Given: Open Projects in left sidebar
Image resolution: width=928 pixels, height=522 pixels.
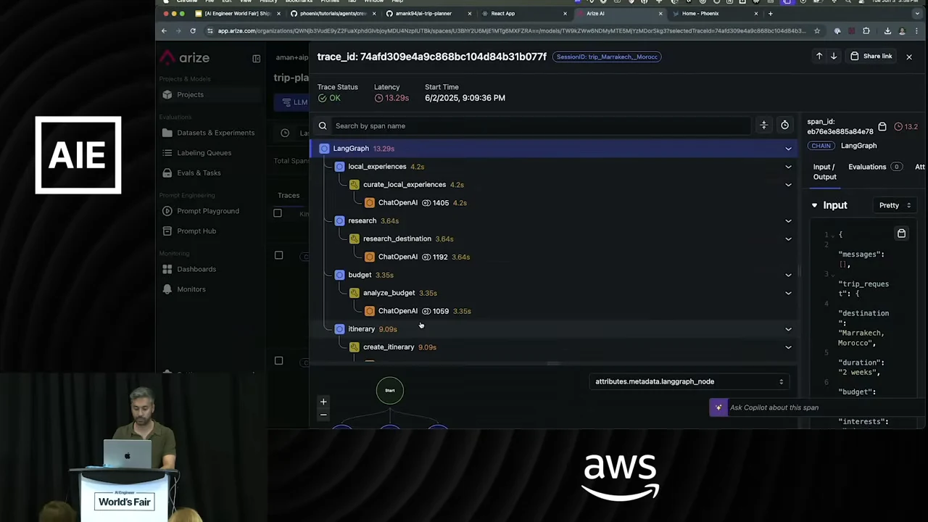Looking at the screenshot, I should pyautogui.click(x=190, y=95).
